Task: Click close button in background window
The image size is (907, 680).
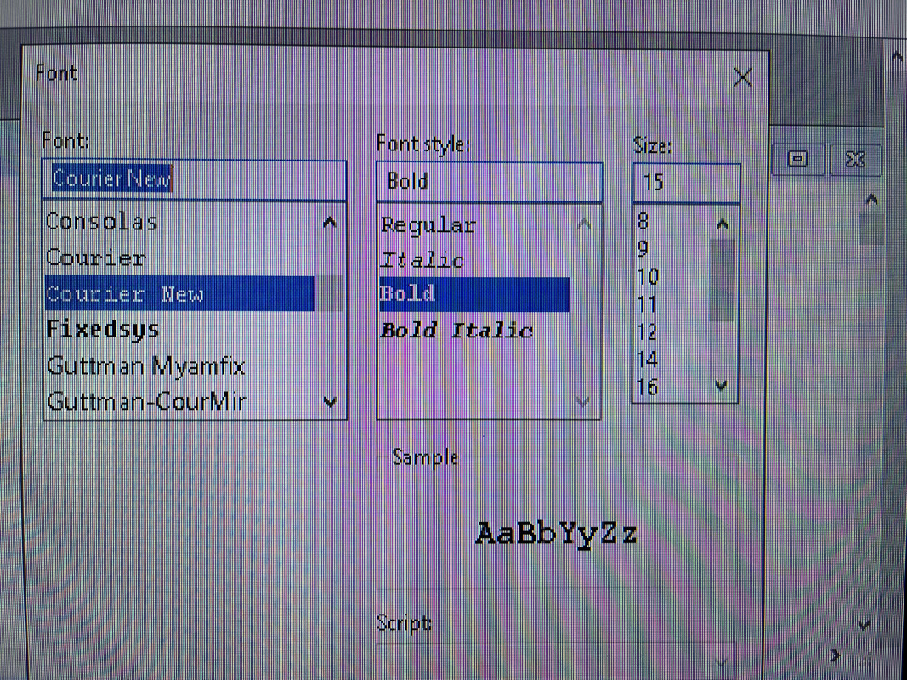Action: click(x=855, y=159)
